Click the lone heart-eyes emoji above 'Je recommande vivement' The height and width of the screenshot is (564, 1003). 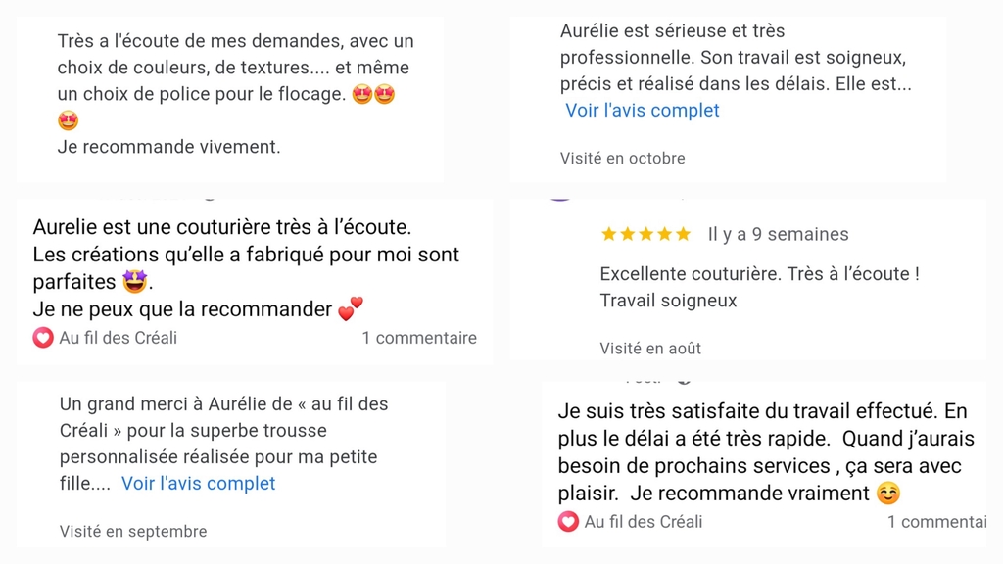pyautogui.click(x=68, y=121)
